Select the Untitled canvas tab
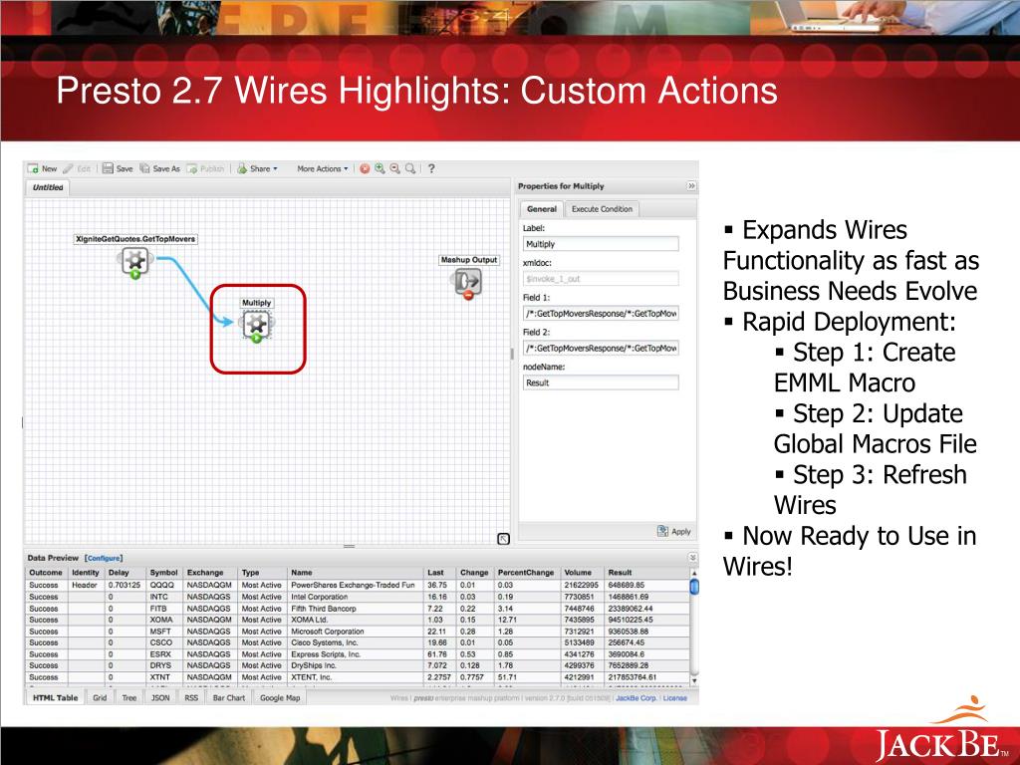The width and height of the screenshot is (1020, 765). [48, 187]
